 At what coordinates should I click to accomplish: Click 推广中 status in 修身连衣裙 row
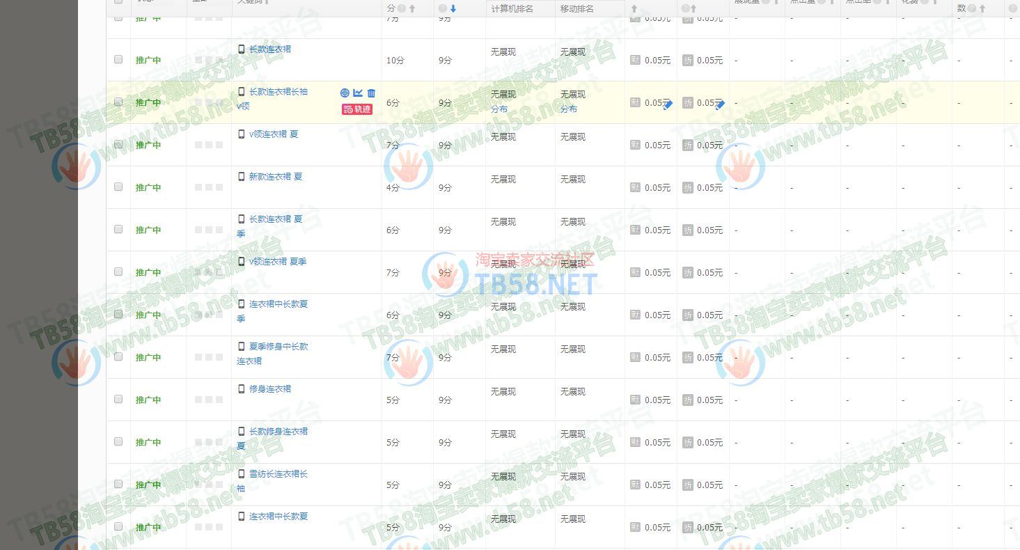(x=148, y=400)
